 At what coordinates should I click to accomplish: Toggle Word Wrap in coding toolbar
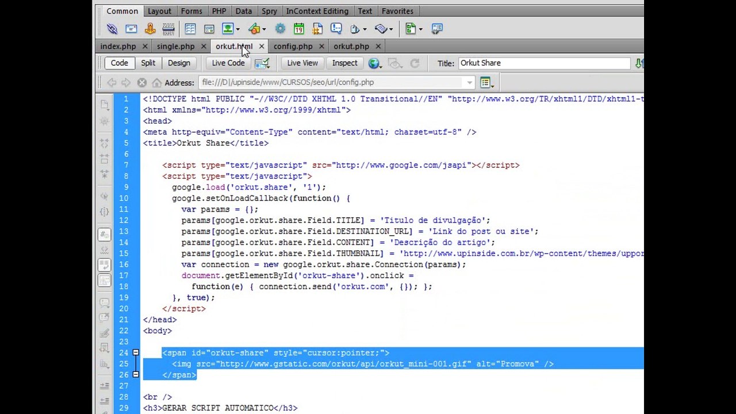pos(104,265)
